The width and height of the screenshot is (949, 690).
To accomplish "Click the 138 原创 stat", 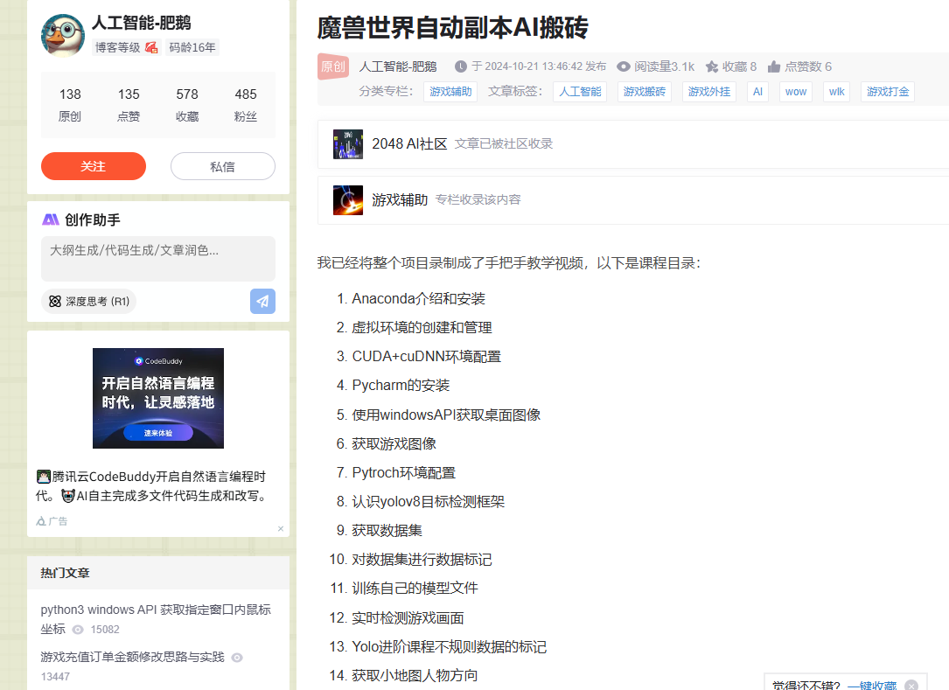I will [x=70, y=105].
